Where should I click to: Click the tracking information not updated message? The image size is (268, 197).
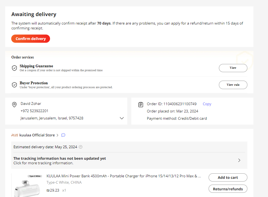click(60, 159)
